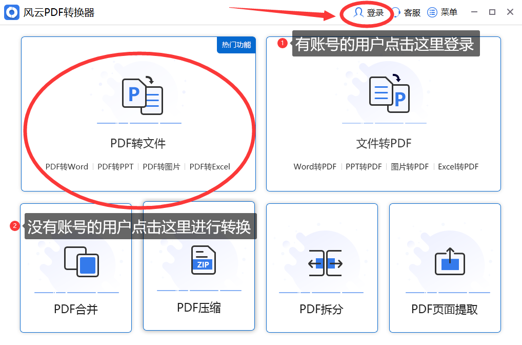The height and width of the screenshot is (345, 522).
Task: Choose Excel转PDF option
Action: click(x=458, y=167)
